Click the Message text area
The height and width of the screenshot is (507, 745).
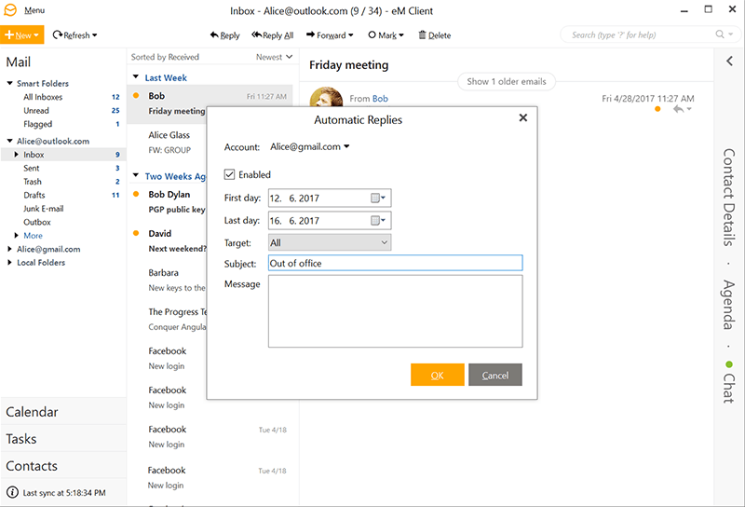(395, 311)
